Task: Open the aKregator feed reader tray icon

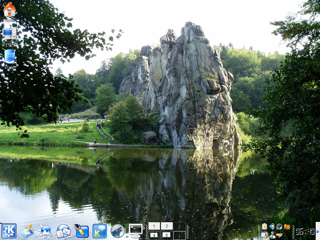Action: (x=278, y=235)
